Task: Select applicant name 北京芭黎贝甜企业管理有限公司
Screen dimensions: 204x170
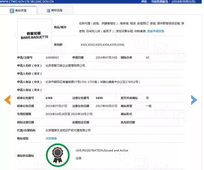Action: coord(65,66)
